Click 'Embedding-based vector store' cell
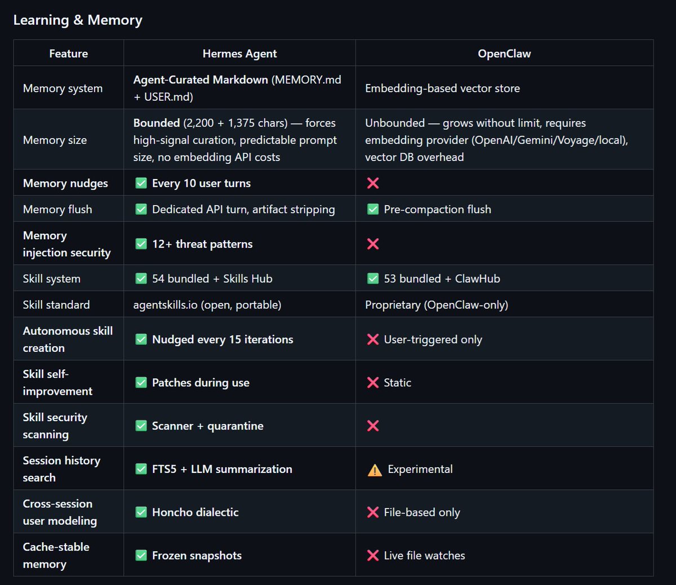This screenshot has width=676, height=585. [x=442, y=88]
